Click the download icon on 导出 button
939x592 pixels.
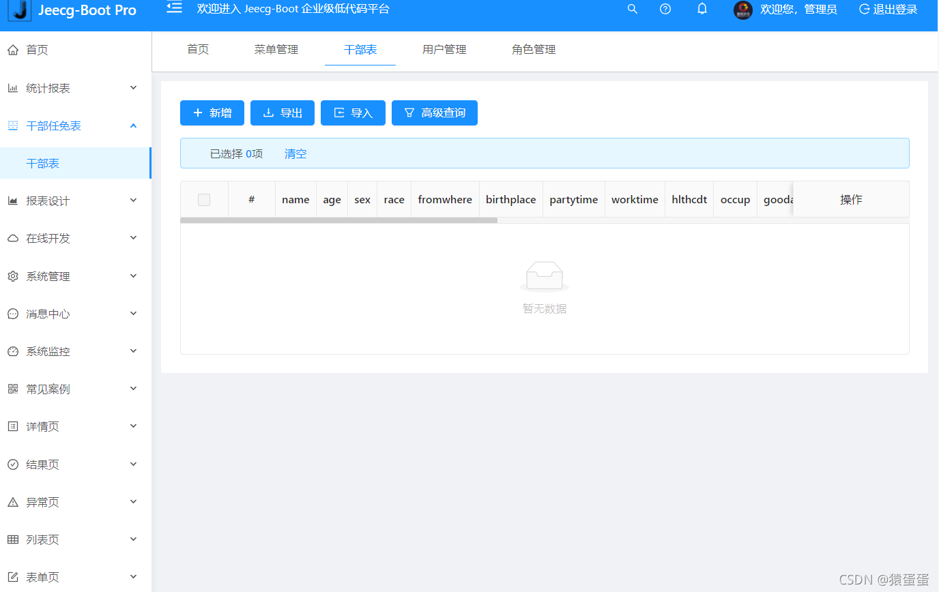click(268, 113)
